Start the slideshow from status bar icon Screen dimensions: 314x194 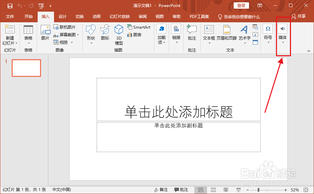pos(238,189)
